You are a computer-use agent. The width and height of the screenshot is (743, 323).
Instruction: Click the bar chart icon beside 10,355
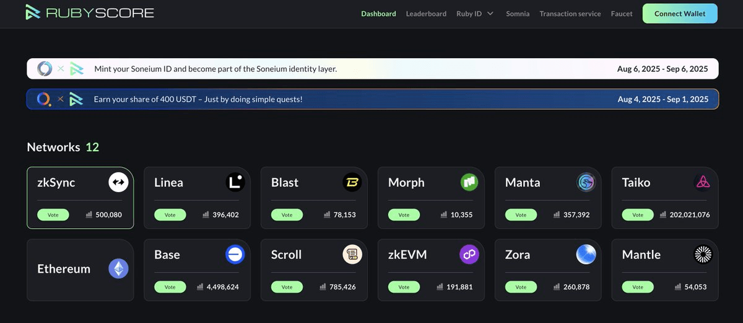pyautogui.click(x=444, y=215)
